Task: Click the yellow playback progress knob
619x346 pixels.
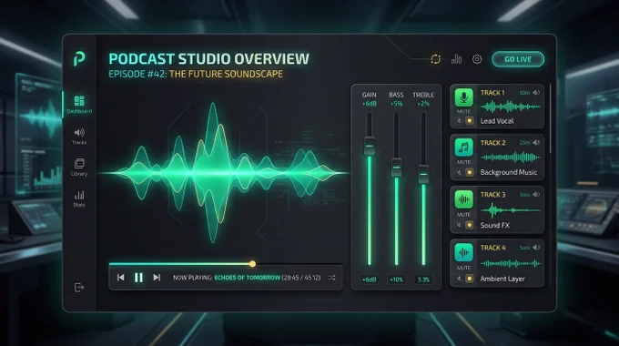Action: (x=253, y=263)
